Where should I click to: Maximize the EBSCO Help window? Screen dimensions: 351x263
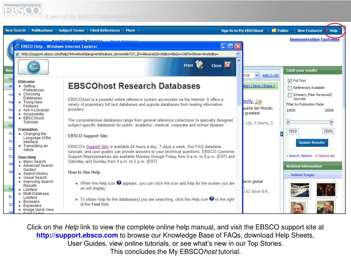tap(231, 46)
